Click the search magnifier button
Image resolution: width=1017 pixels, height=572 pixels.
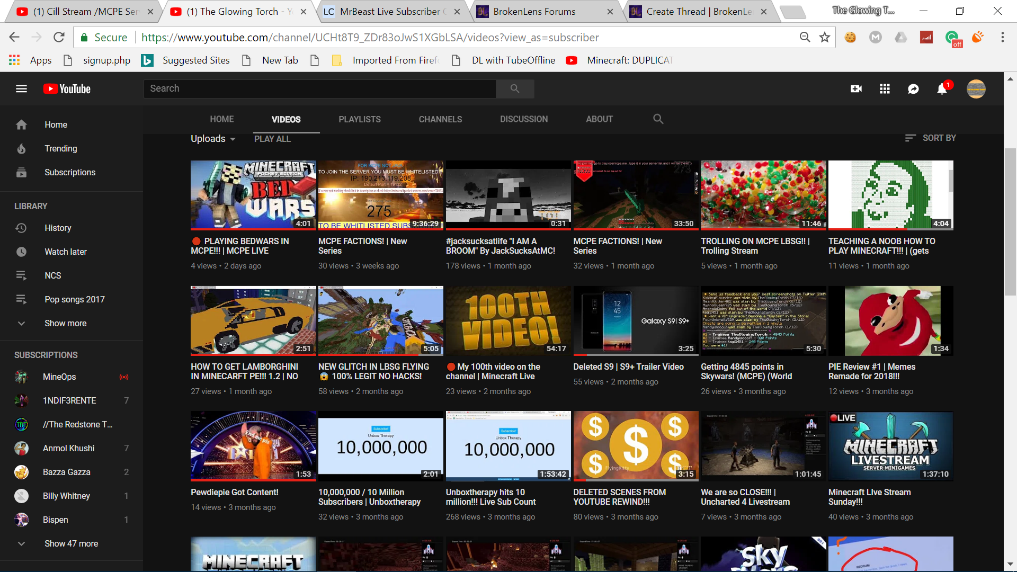point(515,88)
